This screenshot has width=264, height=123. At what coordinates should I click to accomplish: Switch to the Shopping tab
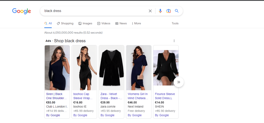[65, 23]
